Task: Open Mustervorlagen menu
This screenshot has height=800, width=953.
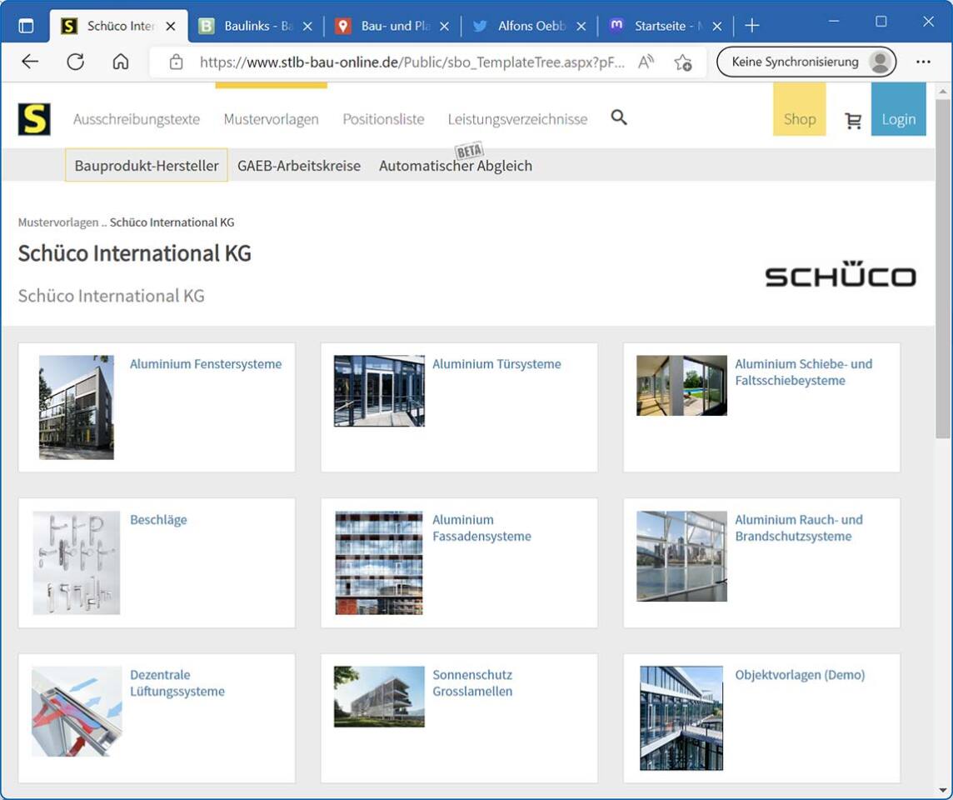Action: (271, 119)
